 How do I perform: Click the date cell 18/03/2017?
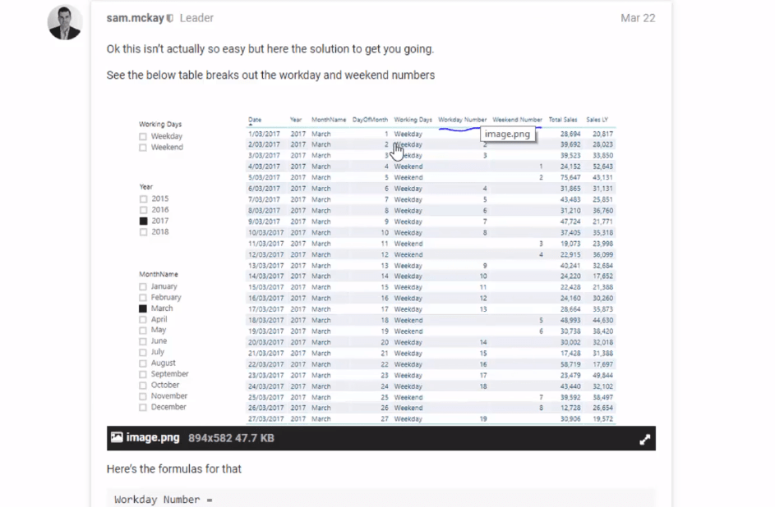point(265,321)
